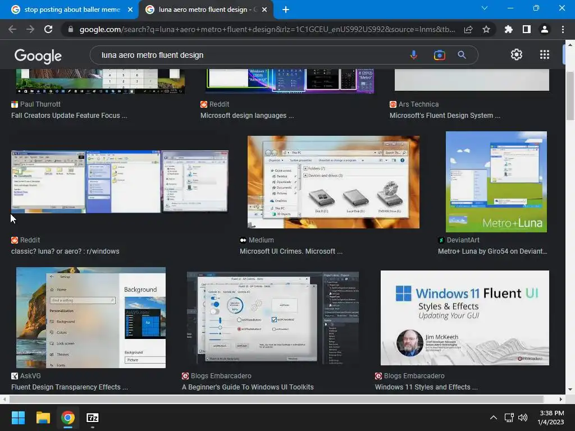Open 'Fall Creators Update Feature Focus' result
The width and height of the screenshot is (575, 431).
coord(69,116)
